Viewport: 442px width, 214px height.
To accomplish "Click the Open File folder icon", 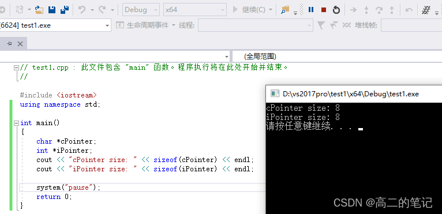I will (x=39, y=10).
